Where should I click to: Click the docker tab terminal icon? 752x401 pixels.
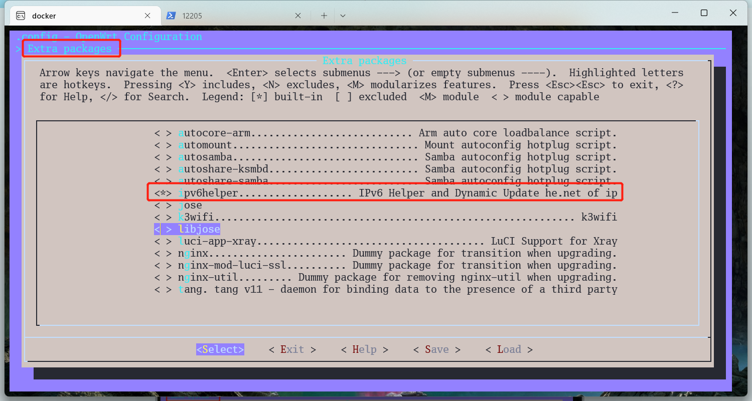tap(21, 16)
